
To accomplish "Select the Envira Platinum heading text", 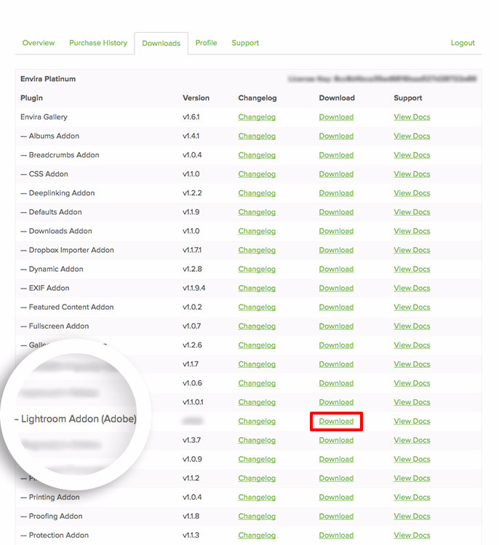I will point(48,79).
